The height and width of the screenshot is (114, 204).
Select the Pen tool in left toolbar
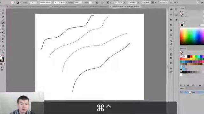point(3,16)
